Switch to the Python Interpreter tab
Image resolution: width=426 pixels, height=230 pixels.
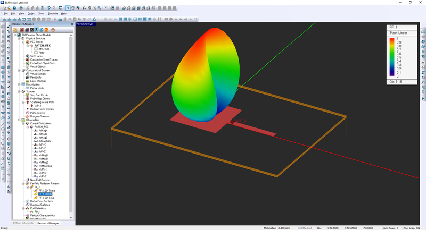tap(24, 223)
